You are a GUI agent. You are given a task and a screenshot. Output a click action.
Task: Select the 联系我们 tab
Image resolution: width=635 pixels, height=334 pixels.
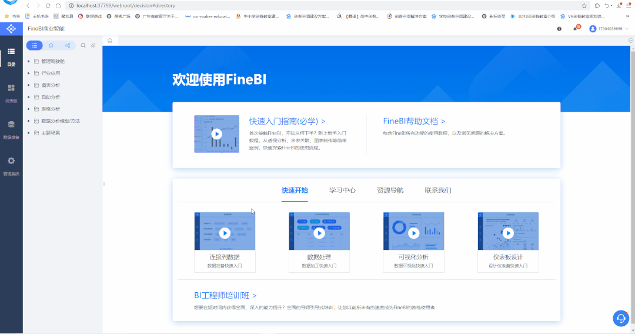pos(438,191)
